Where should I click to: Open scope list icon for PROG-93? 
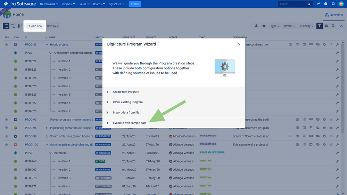coord(304,119)
